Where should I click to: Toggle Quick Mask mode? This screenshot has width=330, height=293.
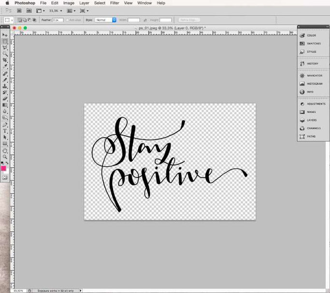pyautogui.click(x=5, y=178)
